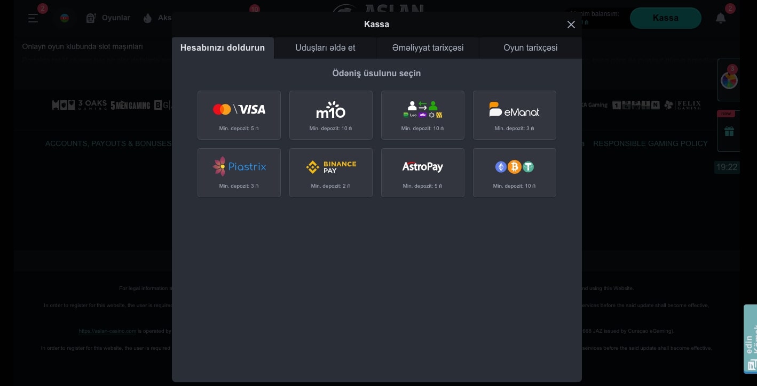Open the Azerbaijan flag language selector
Viewport: 757px width, 386px height.
pos(65,18)
